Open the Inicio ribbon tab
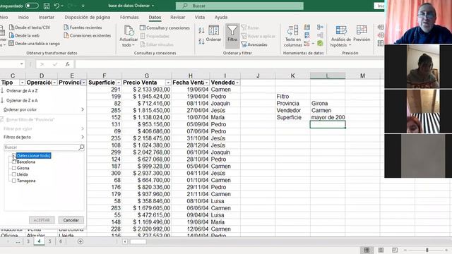This screenshot has width=452, height=254. click(x=23, y=17)
